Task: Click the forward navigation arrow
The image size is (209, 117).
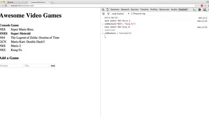Action: tap(2, 6)
